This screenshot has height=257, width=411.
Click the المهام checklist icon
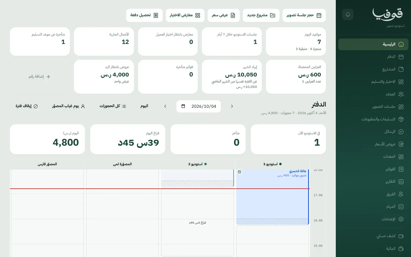coord(401,207)
